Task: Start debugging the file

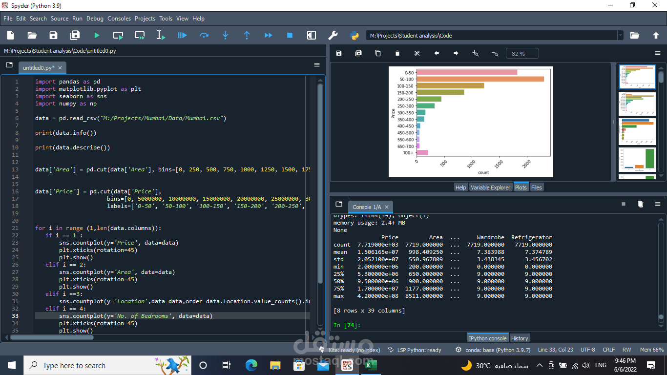Action: [x=182, y=35]
